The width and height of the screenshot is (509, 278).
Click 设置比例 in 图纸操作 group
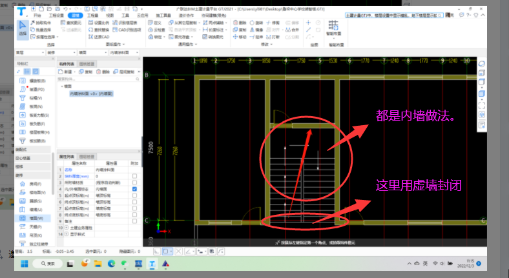(x=99, y=23)
